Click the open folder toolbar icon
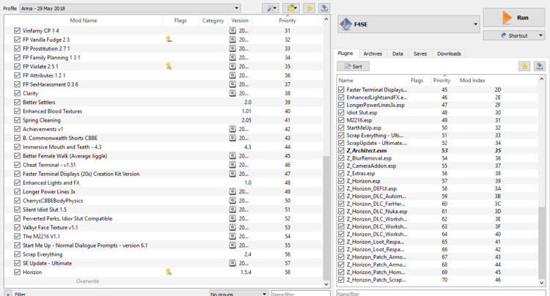This screenshot has height=296, width=550. [291, 8]
